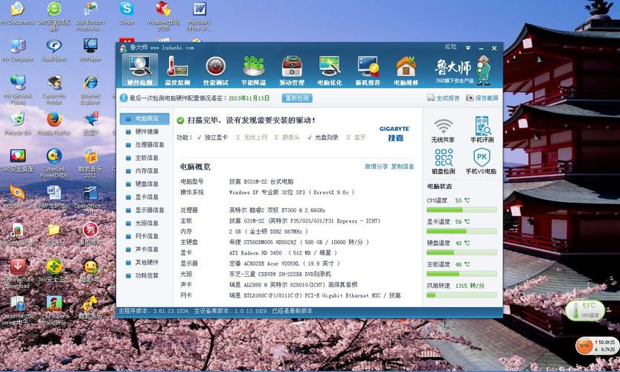Viewport: 620px width, 372px height.
Task: Open the 新机推荐 new PC recommendation tab
Action: point(368,71)
